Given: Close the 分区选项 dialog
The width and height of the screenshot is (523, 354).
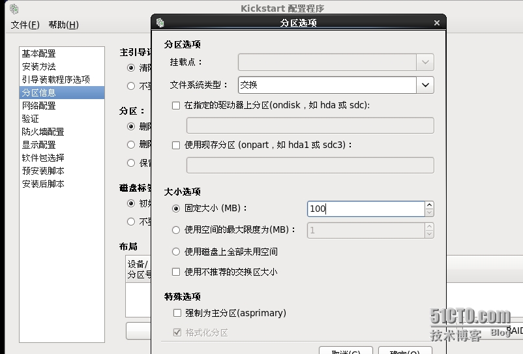Looking at the screenshot, I should (437, 23).
